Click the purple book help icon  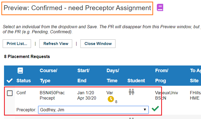tap(160, 7)
